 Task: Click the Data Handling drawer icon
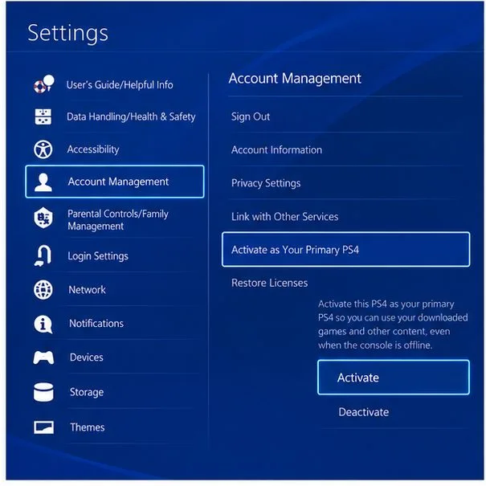[x=43, y=116]
